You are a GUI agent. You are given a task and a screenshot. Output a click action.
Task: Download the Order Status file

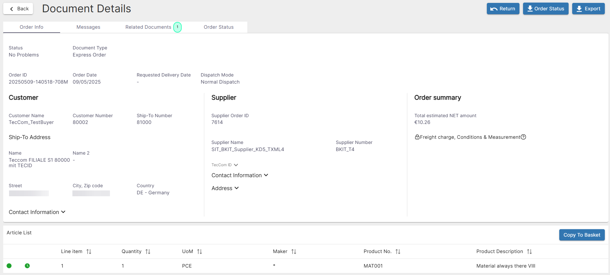(546, 9)
